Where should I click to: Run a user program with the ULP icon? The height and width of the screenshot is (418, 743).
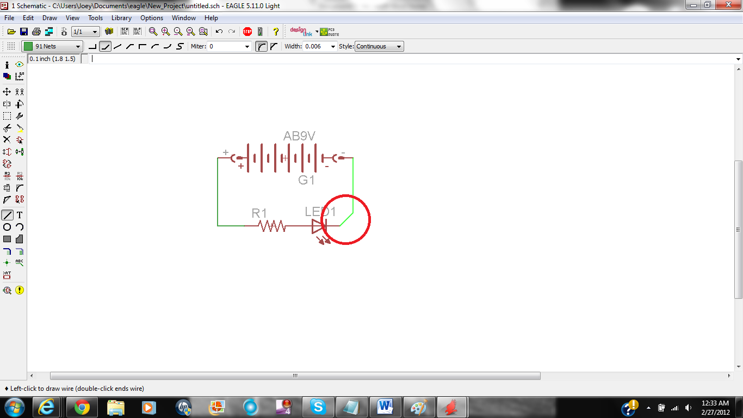pos(137,32)
